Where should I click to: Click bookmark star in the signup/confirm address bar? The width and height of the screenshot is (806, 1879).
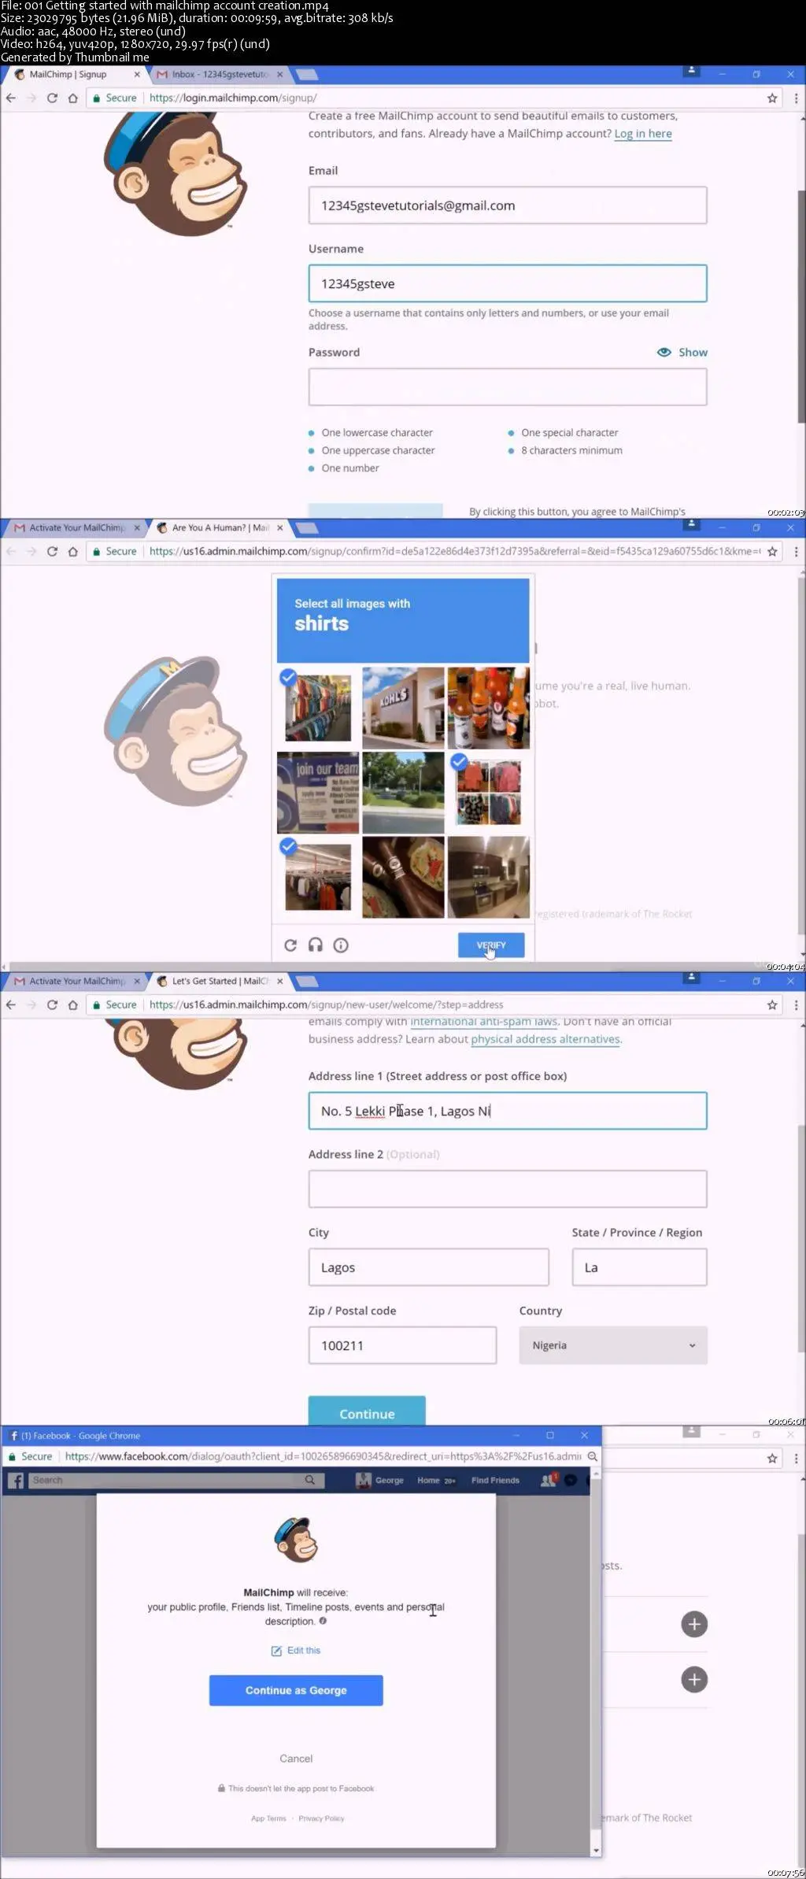click(x=772, y=552)
